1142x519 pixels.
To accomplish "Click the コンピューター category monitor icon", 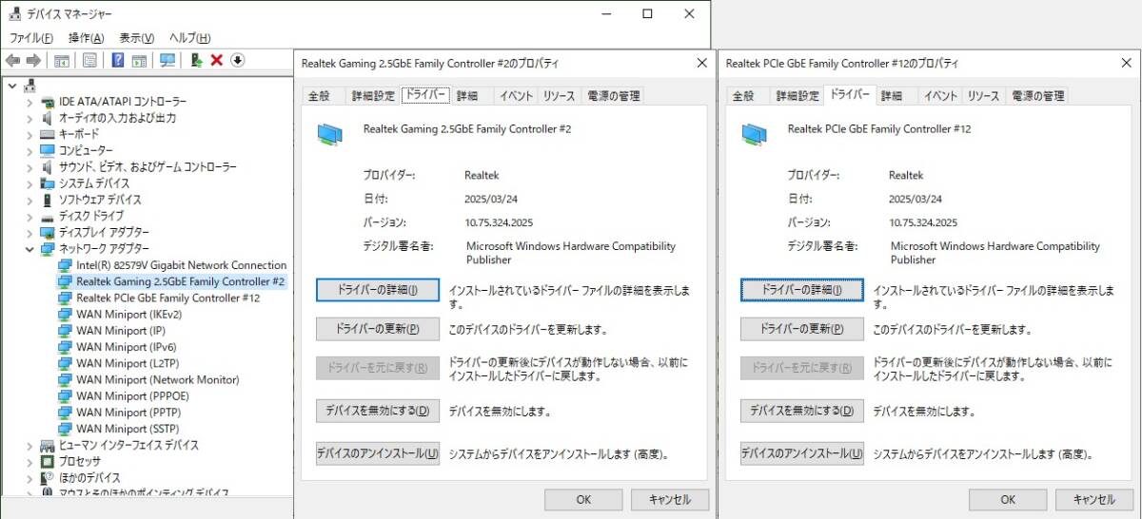I will coord(48,150).
